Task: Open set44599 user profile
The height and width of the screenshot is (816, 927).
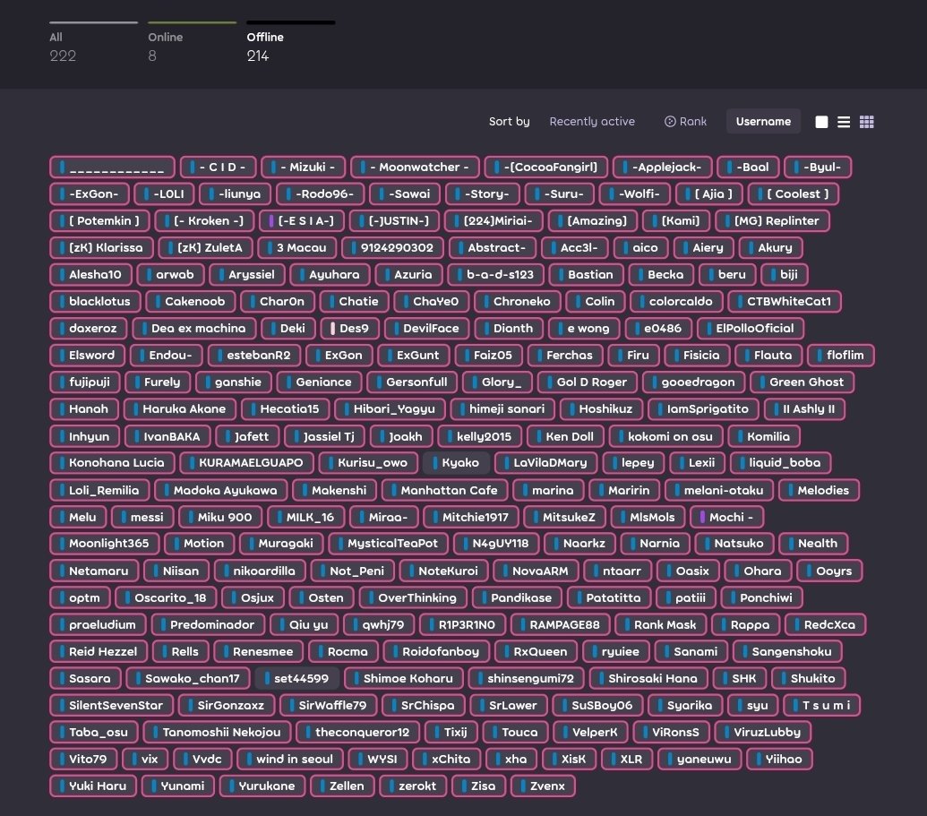Action: (296, 679)
